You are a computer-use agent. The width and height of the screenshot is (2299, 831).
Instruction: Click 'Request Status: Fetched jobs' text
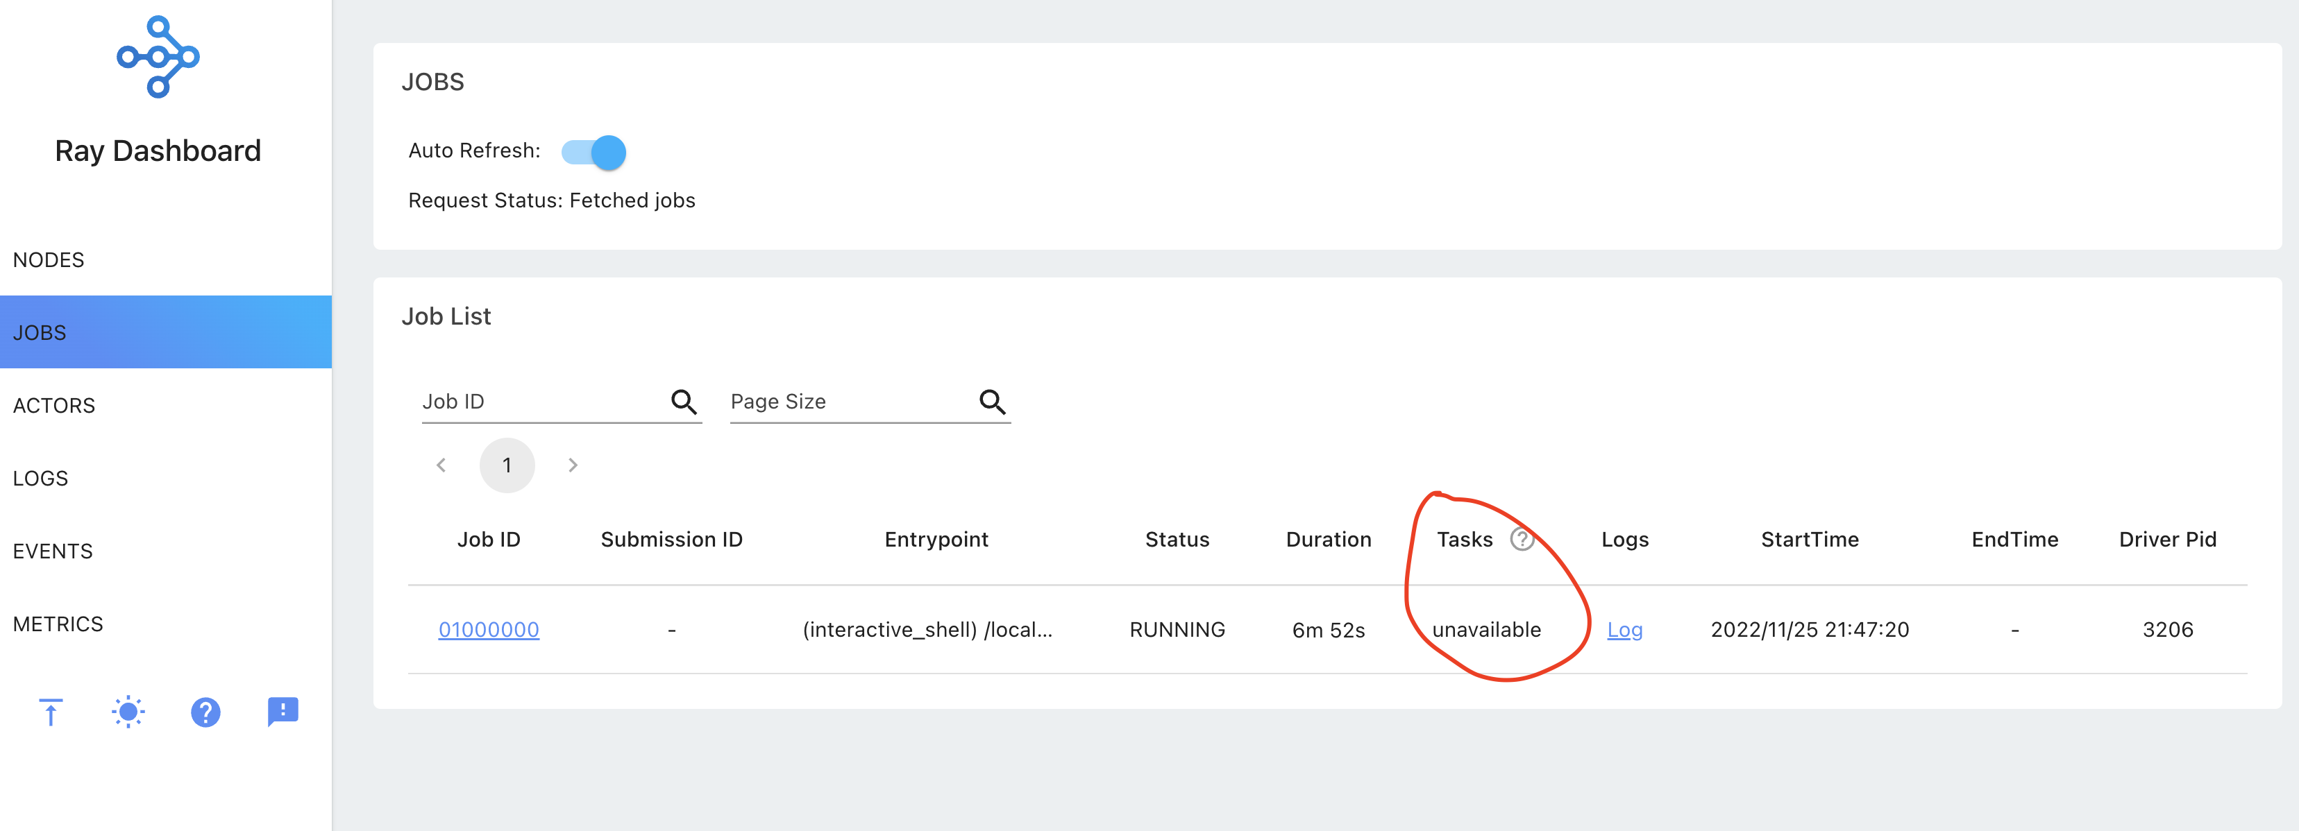(x=552, y=200)
